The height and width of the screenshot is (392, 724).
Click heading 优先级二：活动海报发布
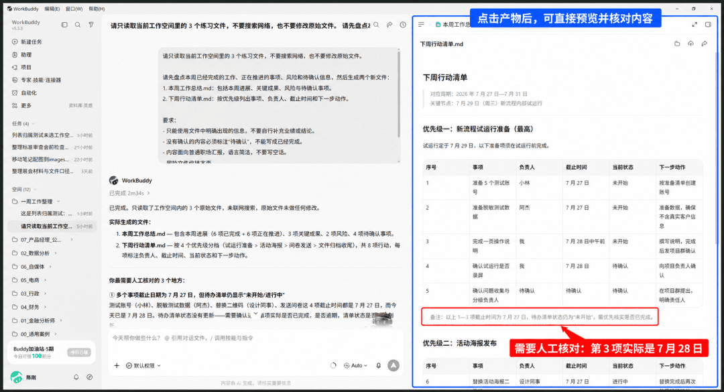(459, 343)
